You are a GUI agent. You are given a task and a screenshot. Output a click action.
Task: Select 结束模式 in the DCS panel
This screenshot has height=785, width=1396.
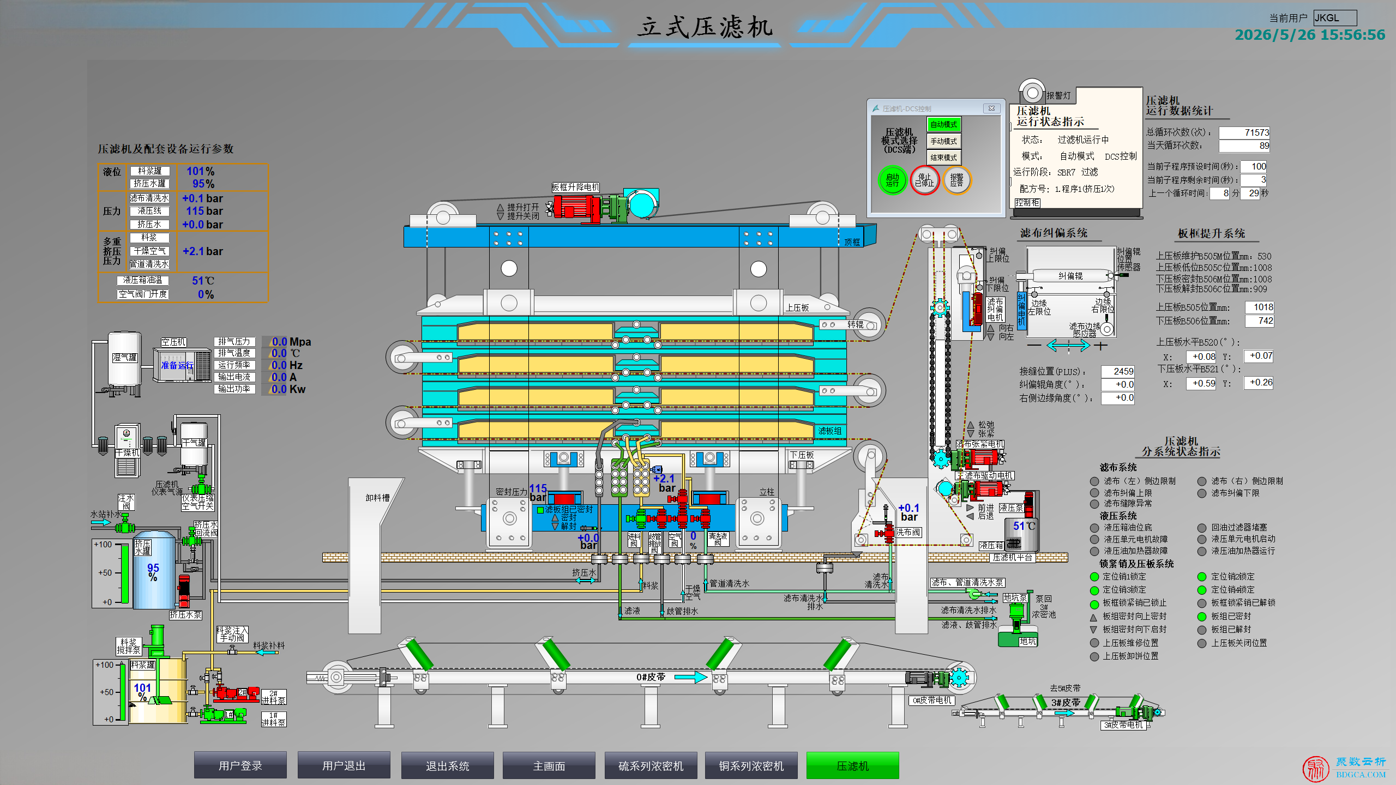[943, 158]
